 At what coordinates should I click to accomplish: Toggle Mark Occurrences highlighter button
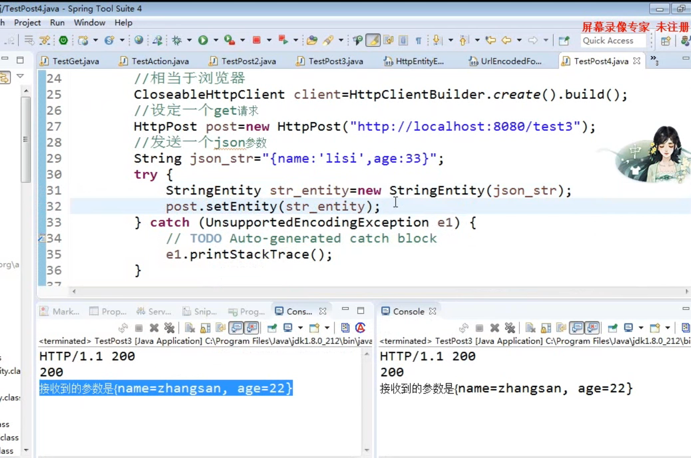click(x=373, y=40)
